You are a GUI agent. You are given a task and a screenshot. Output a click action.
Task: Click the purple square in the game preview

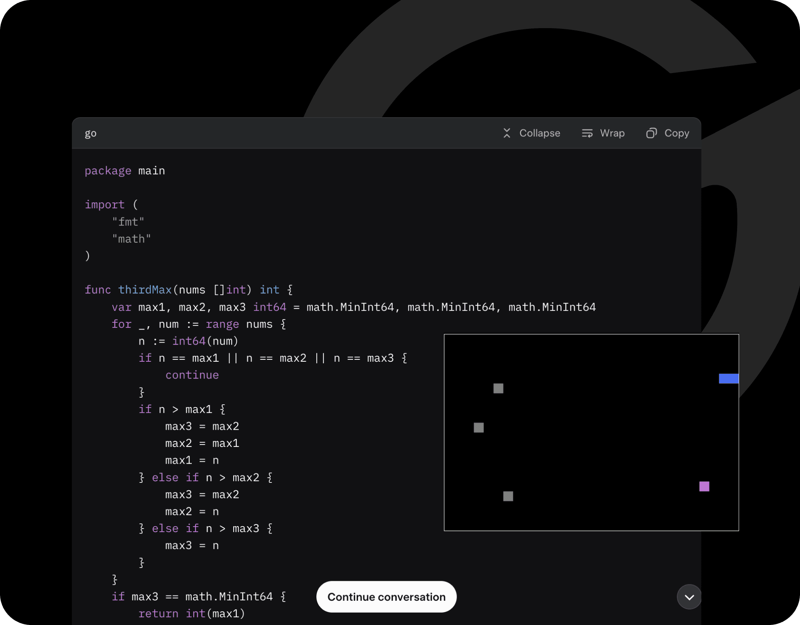[x=704, y=486]
